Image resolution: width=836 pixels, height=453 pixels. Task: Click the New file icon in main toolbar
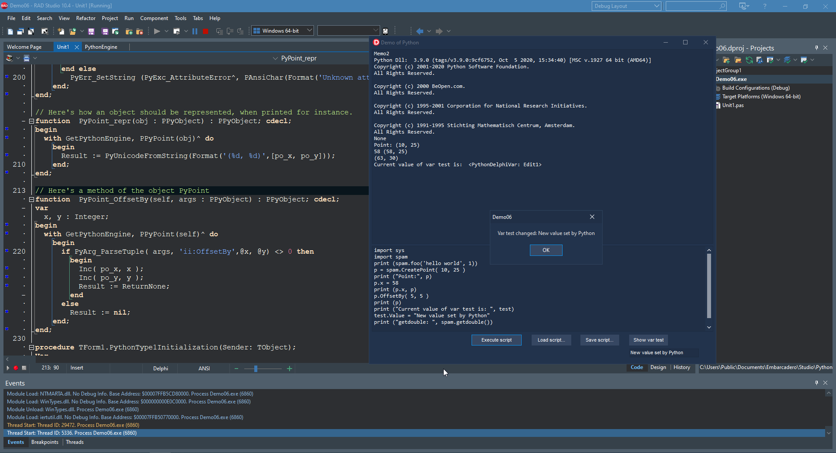click(10, 31)
